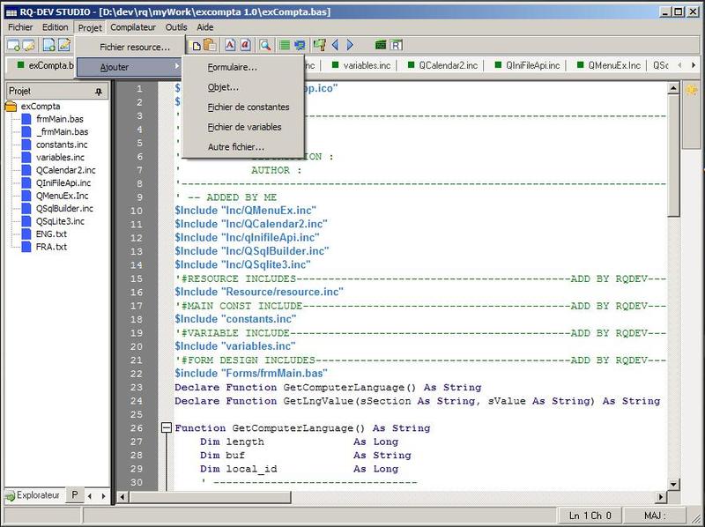Navigate forward with the blue right arrow
Image resolution: width=705 pixels, height=527 pixels.
[x=350, y=45]
